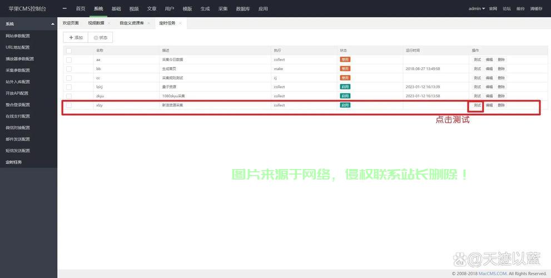Collapse the 系统 sidebar section arrow
Image resolution: width=551 pixels, height=278 pixels.
pyautogui.click(x=53, y=24)
